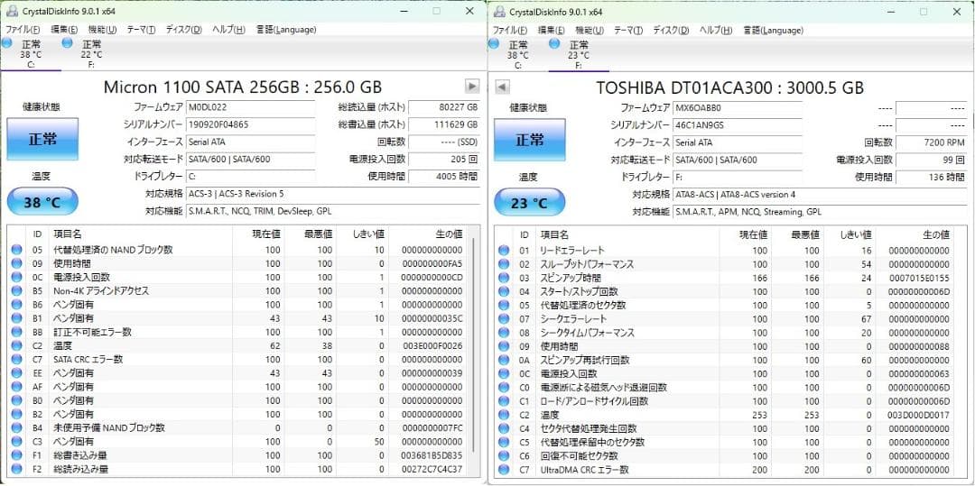Click CrystalDiskInfo app icon in left title bar
Screen dimensions: 975x486
tap(11, 11)
